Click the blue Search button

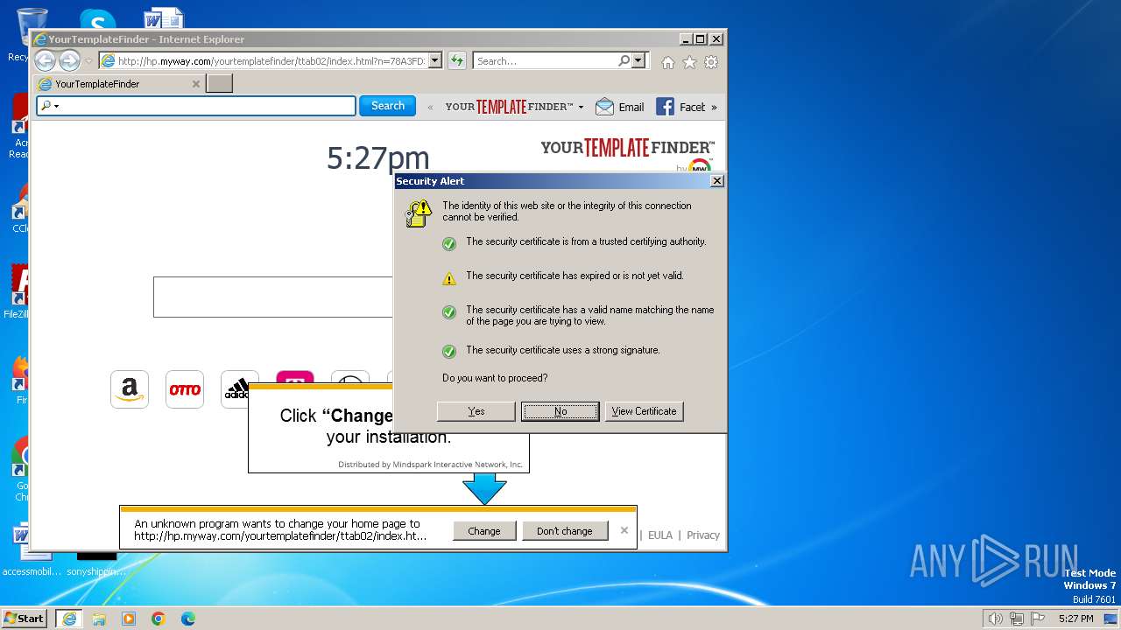pos(388,106)
